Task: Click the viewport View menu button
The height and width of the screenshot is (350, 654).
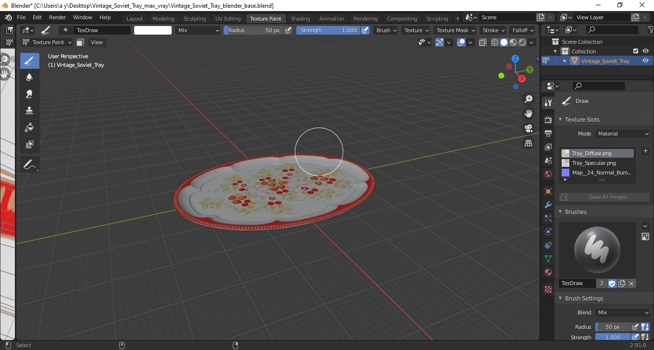Action: (97, 42)
